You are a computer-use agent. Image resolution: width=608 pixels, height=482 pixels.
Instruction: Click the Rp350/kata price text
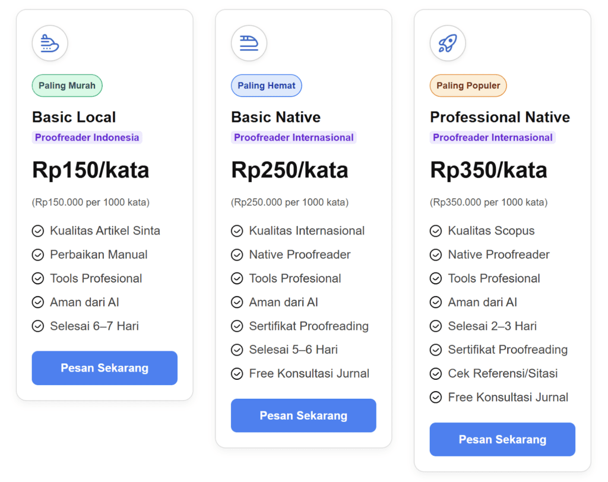coord(488,170)
